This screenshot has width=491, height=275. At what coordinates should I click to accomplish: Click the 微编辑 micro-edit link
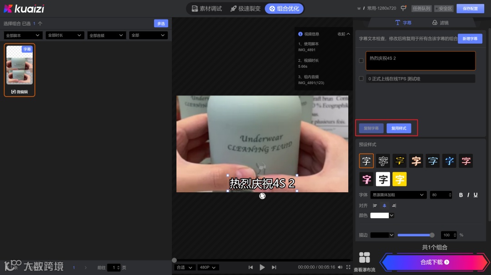coord(20,92)
